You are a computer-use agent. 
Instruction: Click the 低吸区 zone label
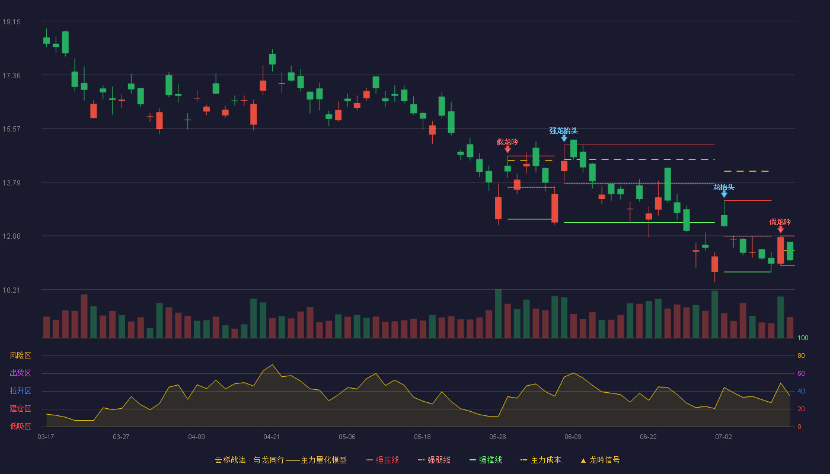pyautogui.click(x=20, y=426)
